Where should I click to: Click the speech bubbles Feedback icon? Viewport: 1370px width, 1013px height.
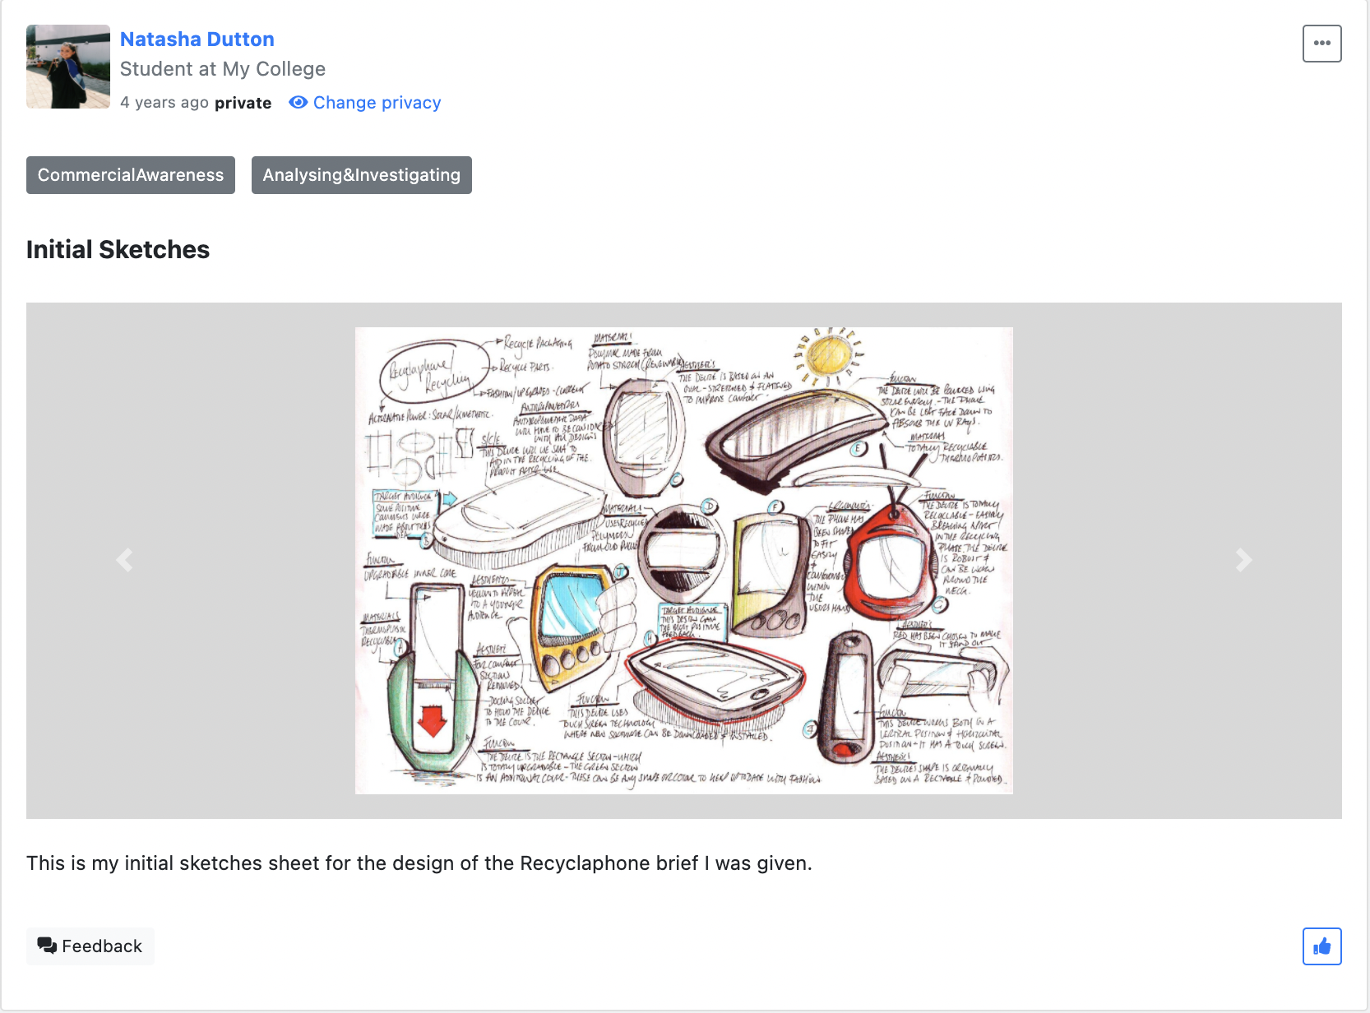[x=47, y=946]
